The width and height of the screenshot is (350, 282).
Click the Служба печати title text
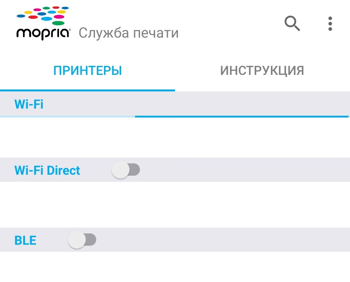pos(128,33)
